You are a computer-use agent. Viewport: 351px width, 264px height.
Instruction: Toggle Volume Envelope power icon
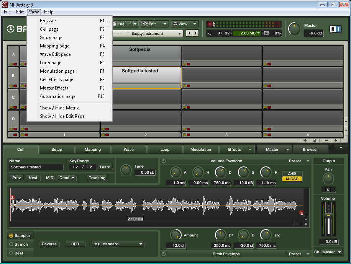pyautogui.click(x=164, y=161)
